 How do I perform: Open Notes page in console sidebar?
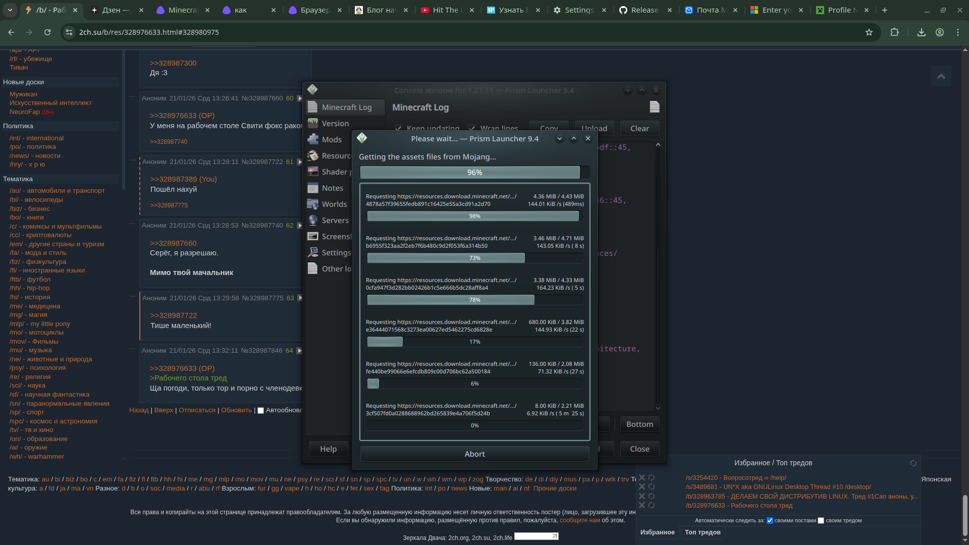coord(332,188)
